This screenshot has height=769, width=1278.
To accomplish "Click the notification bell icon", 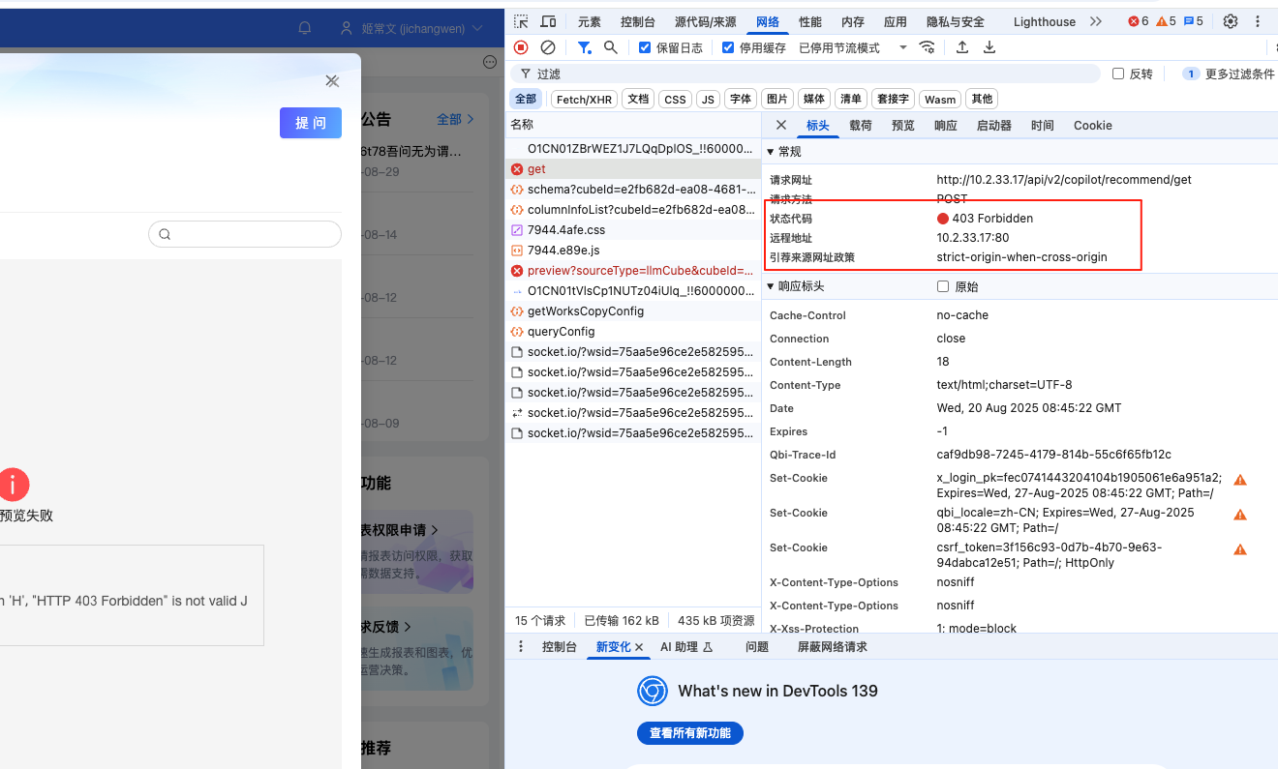I will (x=305, y=28).
